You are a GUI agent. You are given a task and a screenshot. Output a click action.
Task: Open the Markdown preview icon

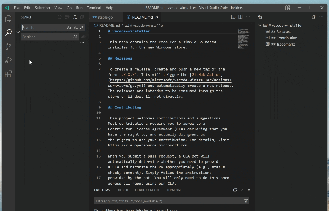233,17
